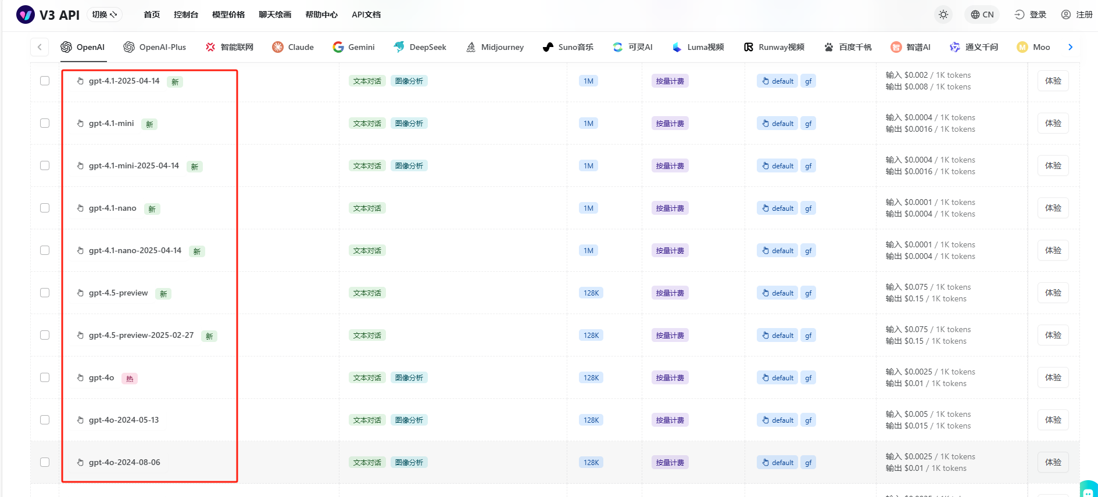The height and width of the screenshot is (497, 1098).
Task: Switch to the Luma视频 tab
Action: pos(698,47)
